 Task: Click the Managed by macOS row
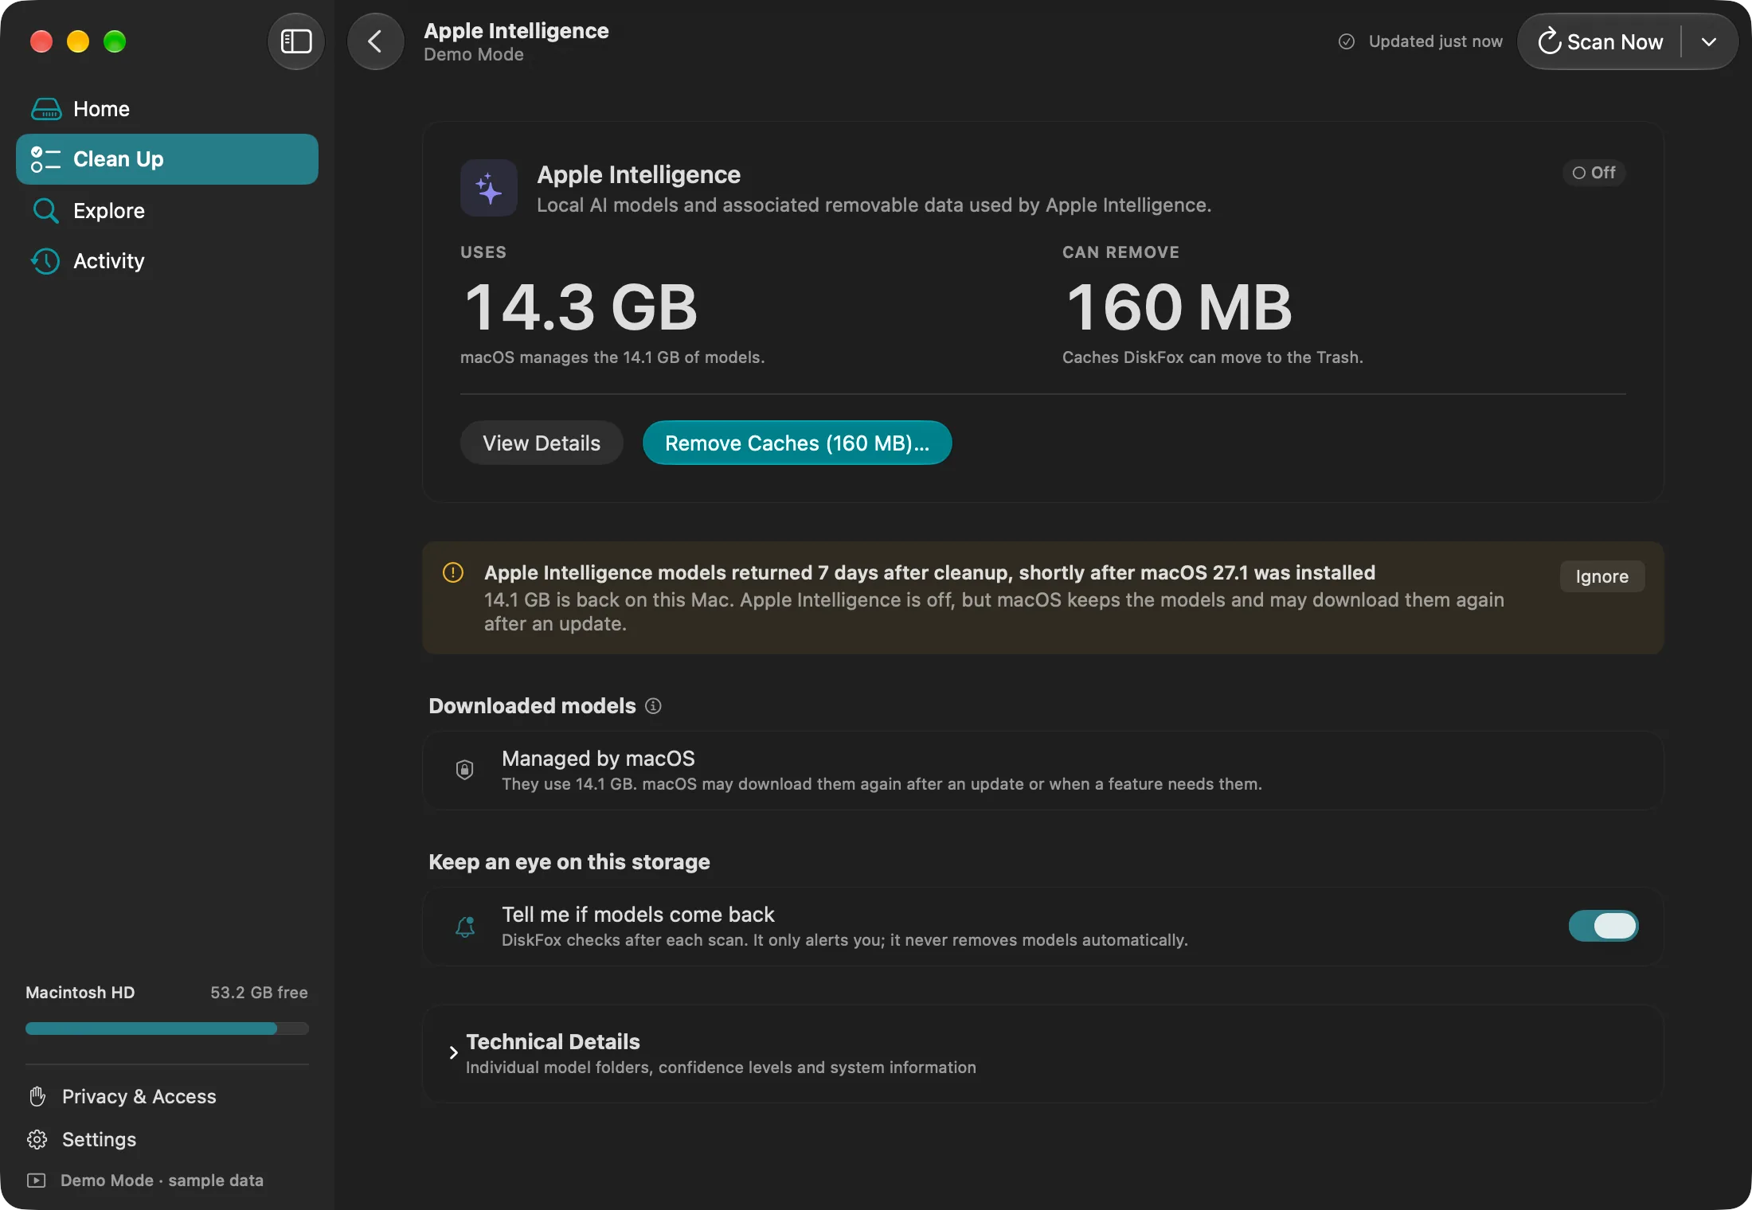click(x=1042, y=771)
